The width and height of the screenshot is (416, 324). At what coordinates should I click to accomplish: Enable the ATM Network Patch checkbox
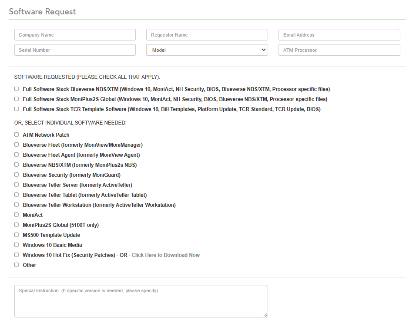(17, 135)
